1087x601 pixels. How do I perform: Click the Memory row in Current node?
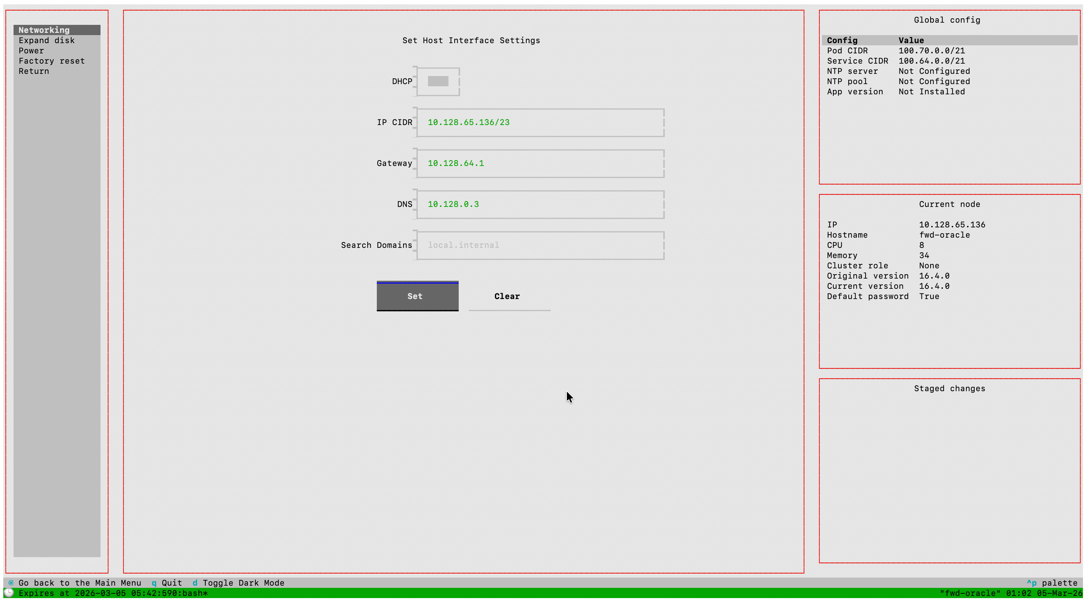[878, 255]
